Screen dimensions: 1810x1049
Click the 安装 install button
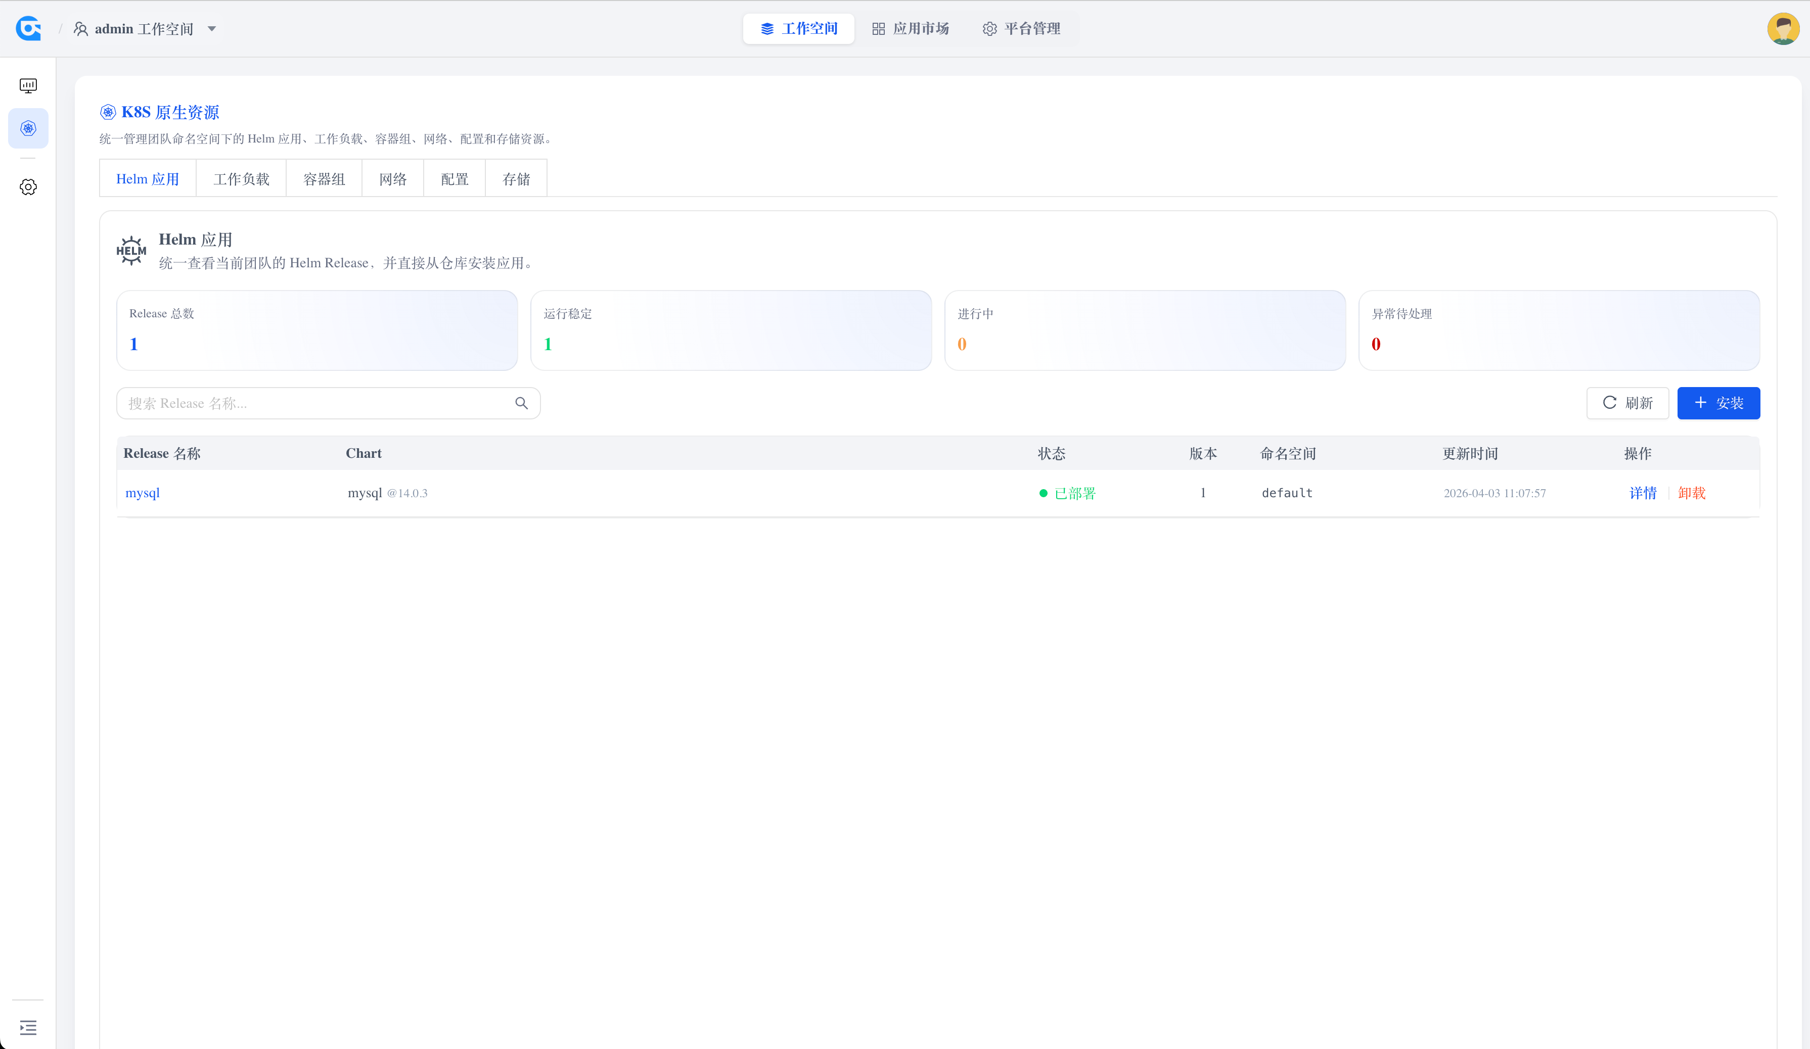coord(1718,403)
